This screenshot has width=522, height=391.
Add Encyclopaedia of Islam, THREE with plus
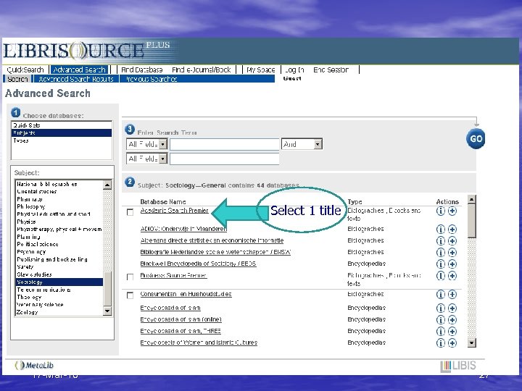452,332
